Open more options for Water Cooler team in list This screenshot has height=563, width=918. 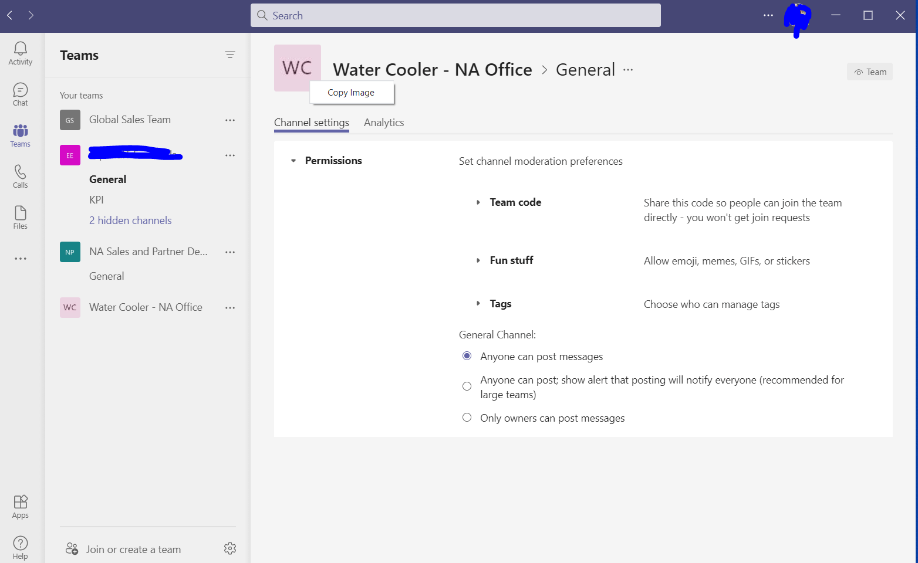click(230, 308)
